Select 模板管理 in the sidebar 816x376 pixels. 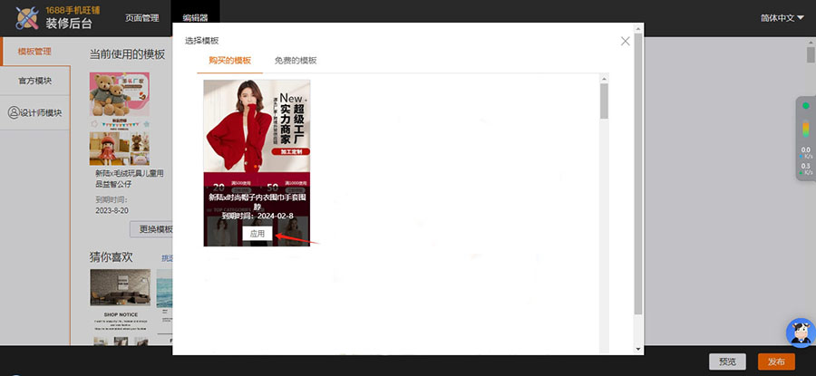click(x=34, y=52)
